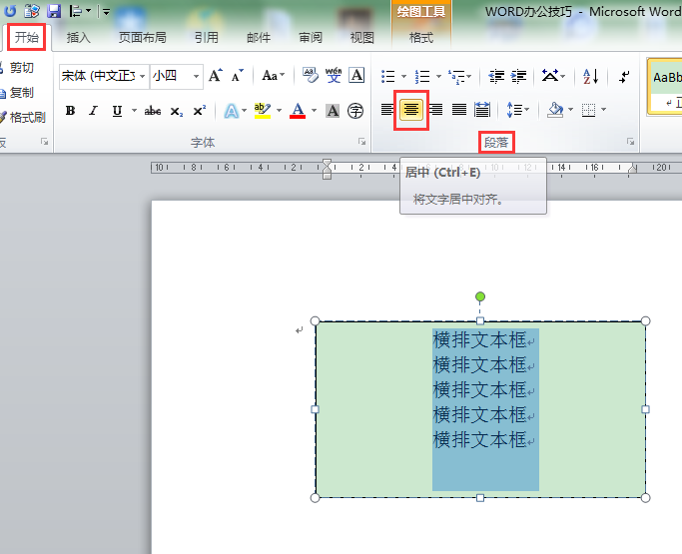Apply subscript formatting

point(177,111)
